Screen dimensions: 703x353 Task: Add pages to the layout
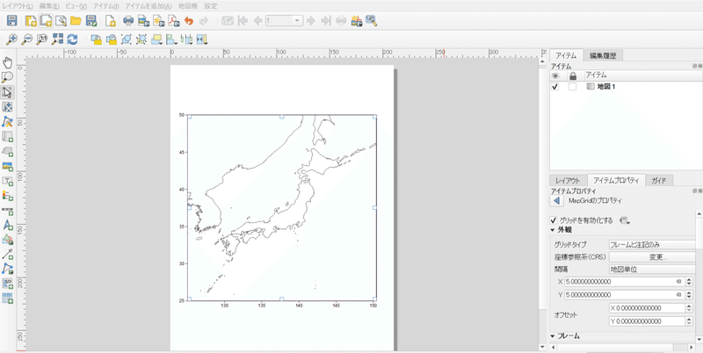[x=111, y=20]
